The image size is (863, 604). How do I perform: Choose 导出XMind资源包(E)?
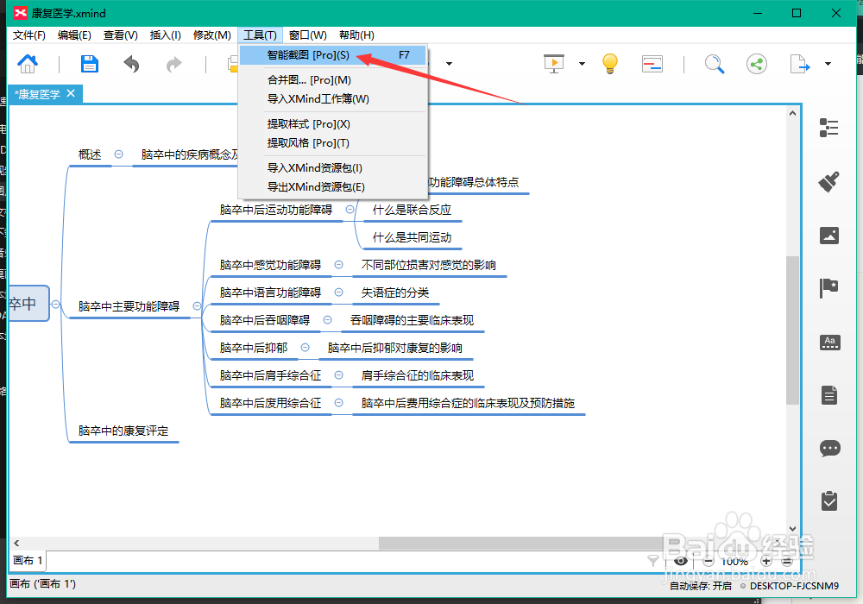pos(333,187)
